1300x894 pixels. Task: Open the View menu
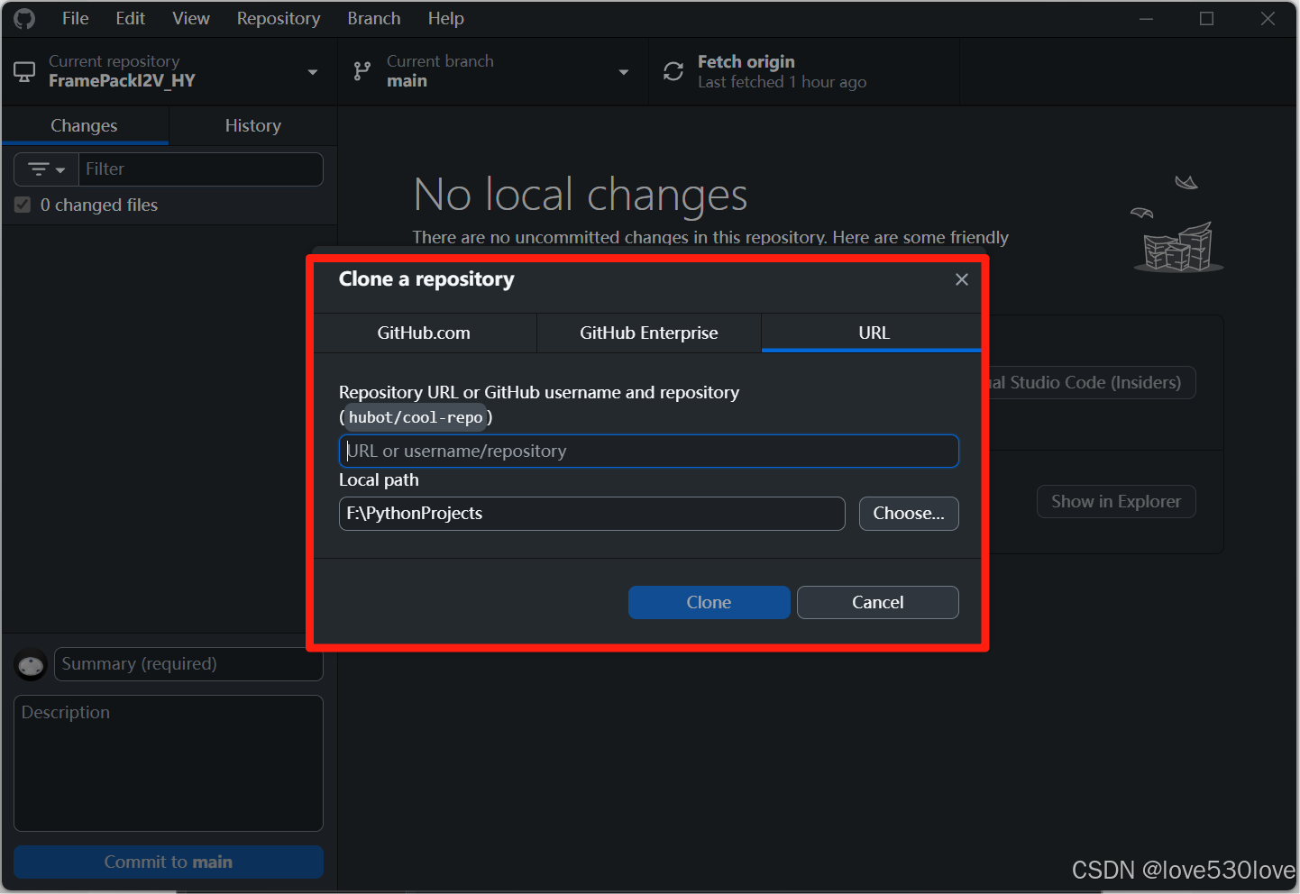pyautogui.click(x=191, y=19)
